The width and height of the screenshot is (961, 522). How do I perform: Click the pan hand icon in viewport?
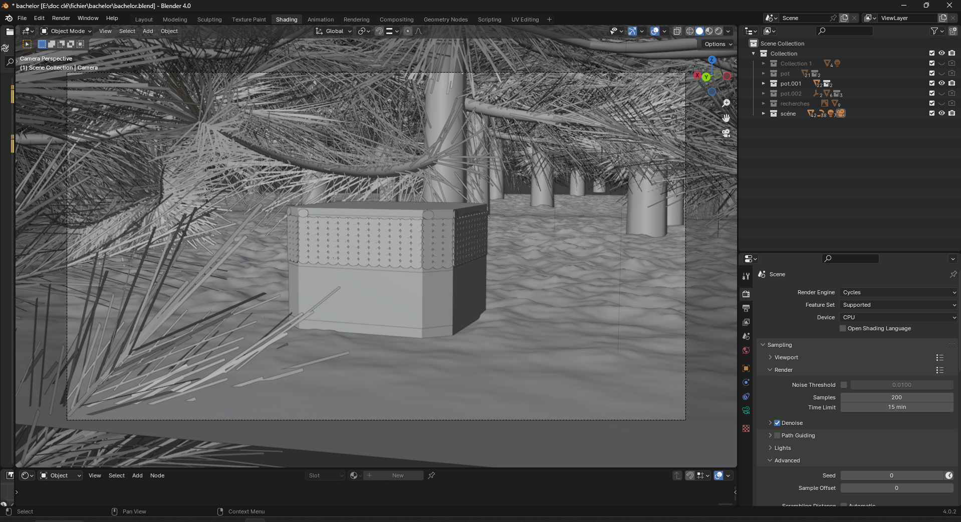point(726,118)
